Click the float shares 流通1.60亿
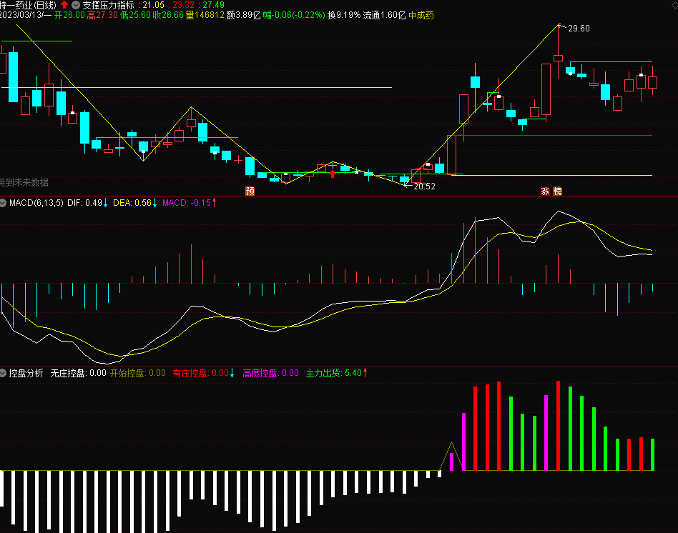Screen dimensions: 678x533 (384, 15)
